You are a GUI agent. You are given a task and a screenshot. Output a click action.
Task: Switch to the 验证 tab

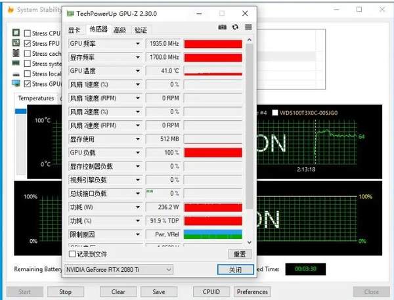point(141,30)
